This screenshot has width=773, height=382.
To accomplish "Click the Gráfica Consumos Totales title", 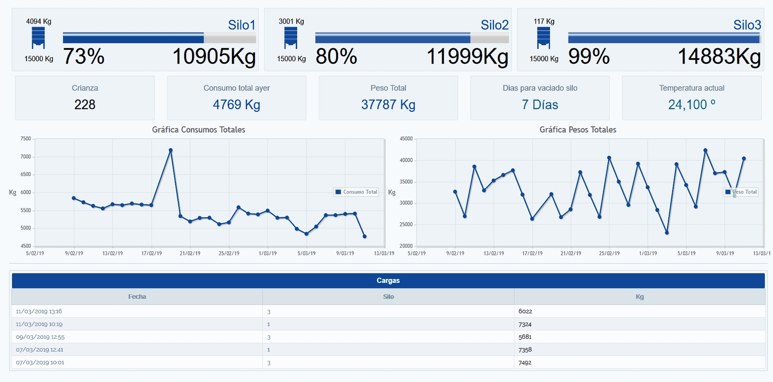I will click(199, 130).
